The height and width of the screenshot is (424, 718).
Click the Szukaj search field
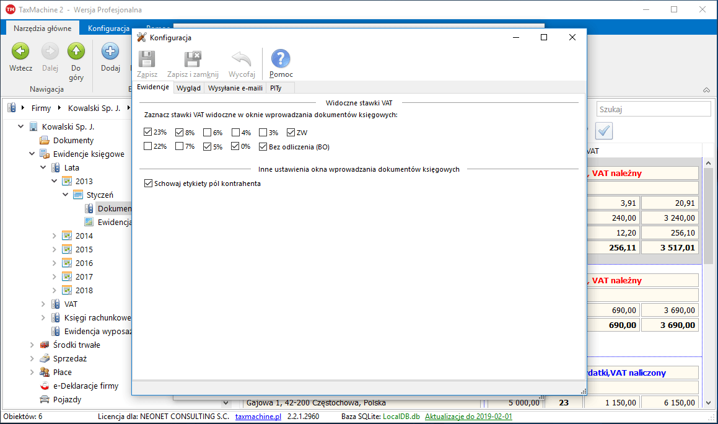point(653,109)
